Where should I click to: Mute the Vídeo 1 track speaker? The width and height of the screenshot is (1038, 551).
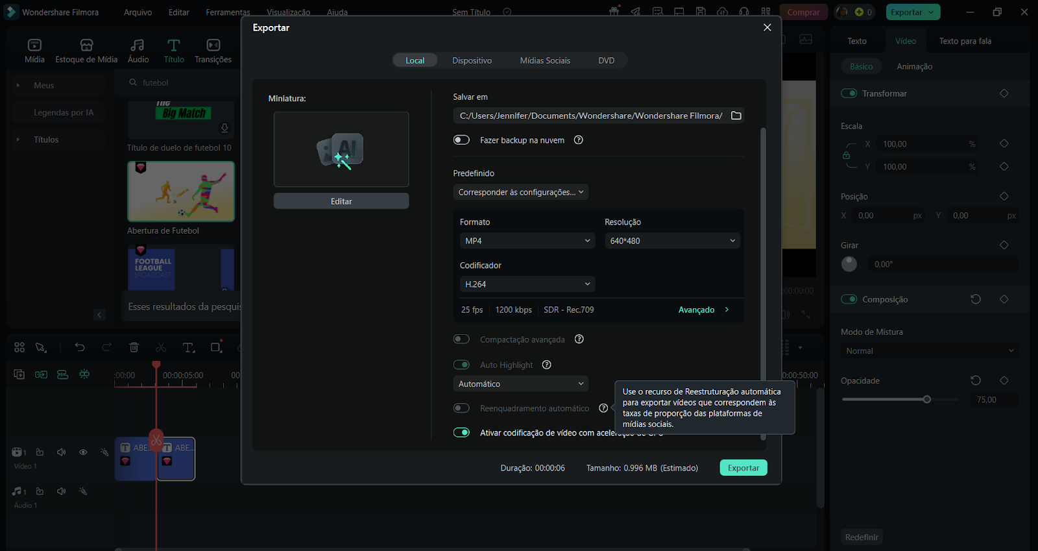pyautogui.click(x=61, y=452)
